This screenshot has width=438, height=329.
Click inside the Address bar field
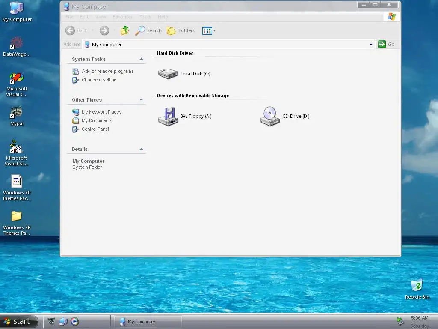coord(228,44)
